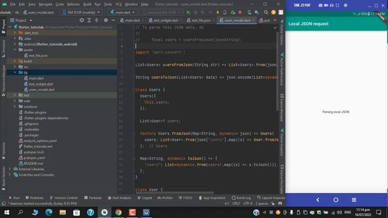Image resolution: width=388 pixels, height=218 pixels.
Task: Open the notification center icon in taskbar
Action: [x=378, y=213]
